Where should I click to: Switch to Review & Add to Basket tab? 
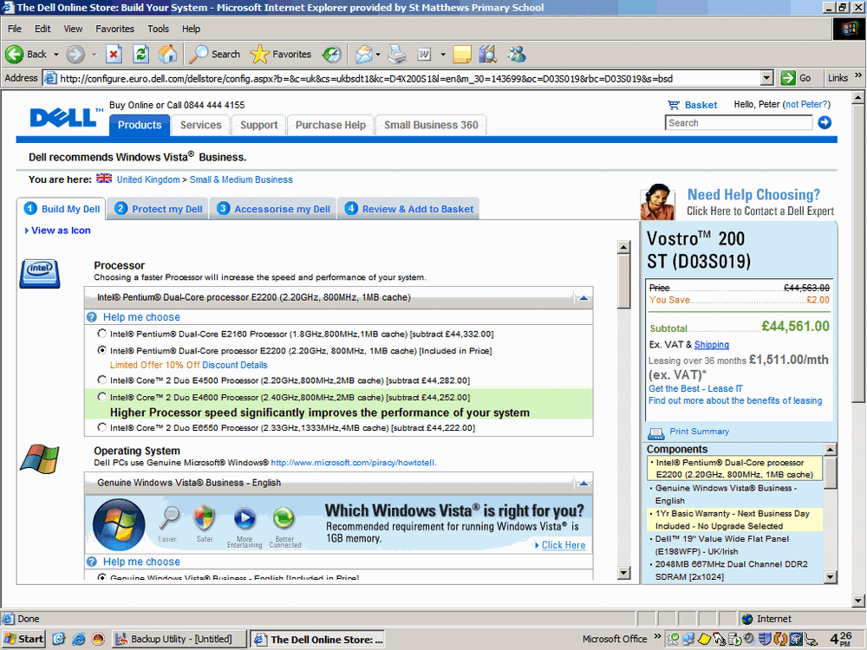408,209
